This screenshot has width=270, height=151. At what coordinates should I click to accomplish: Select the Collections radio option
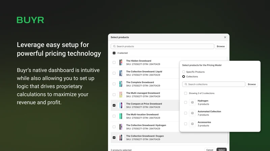[184, 77]
